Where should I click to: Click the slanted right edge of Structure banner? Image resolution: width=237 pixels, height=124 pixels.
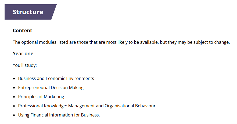click(53, 12)
